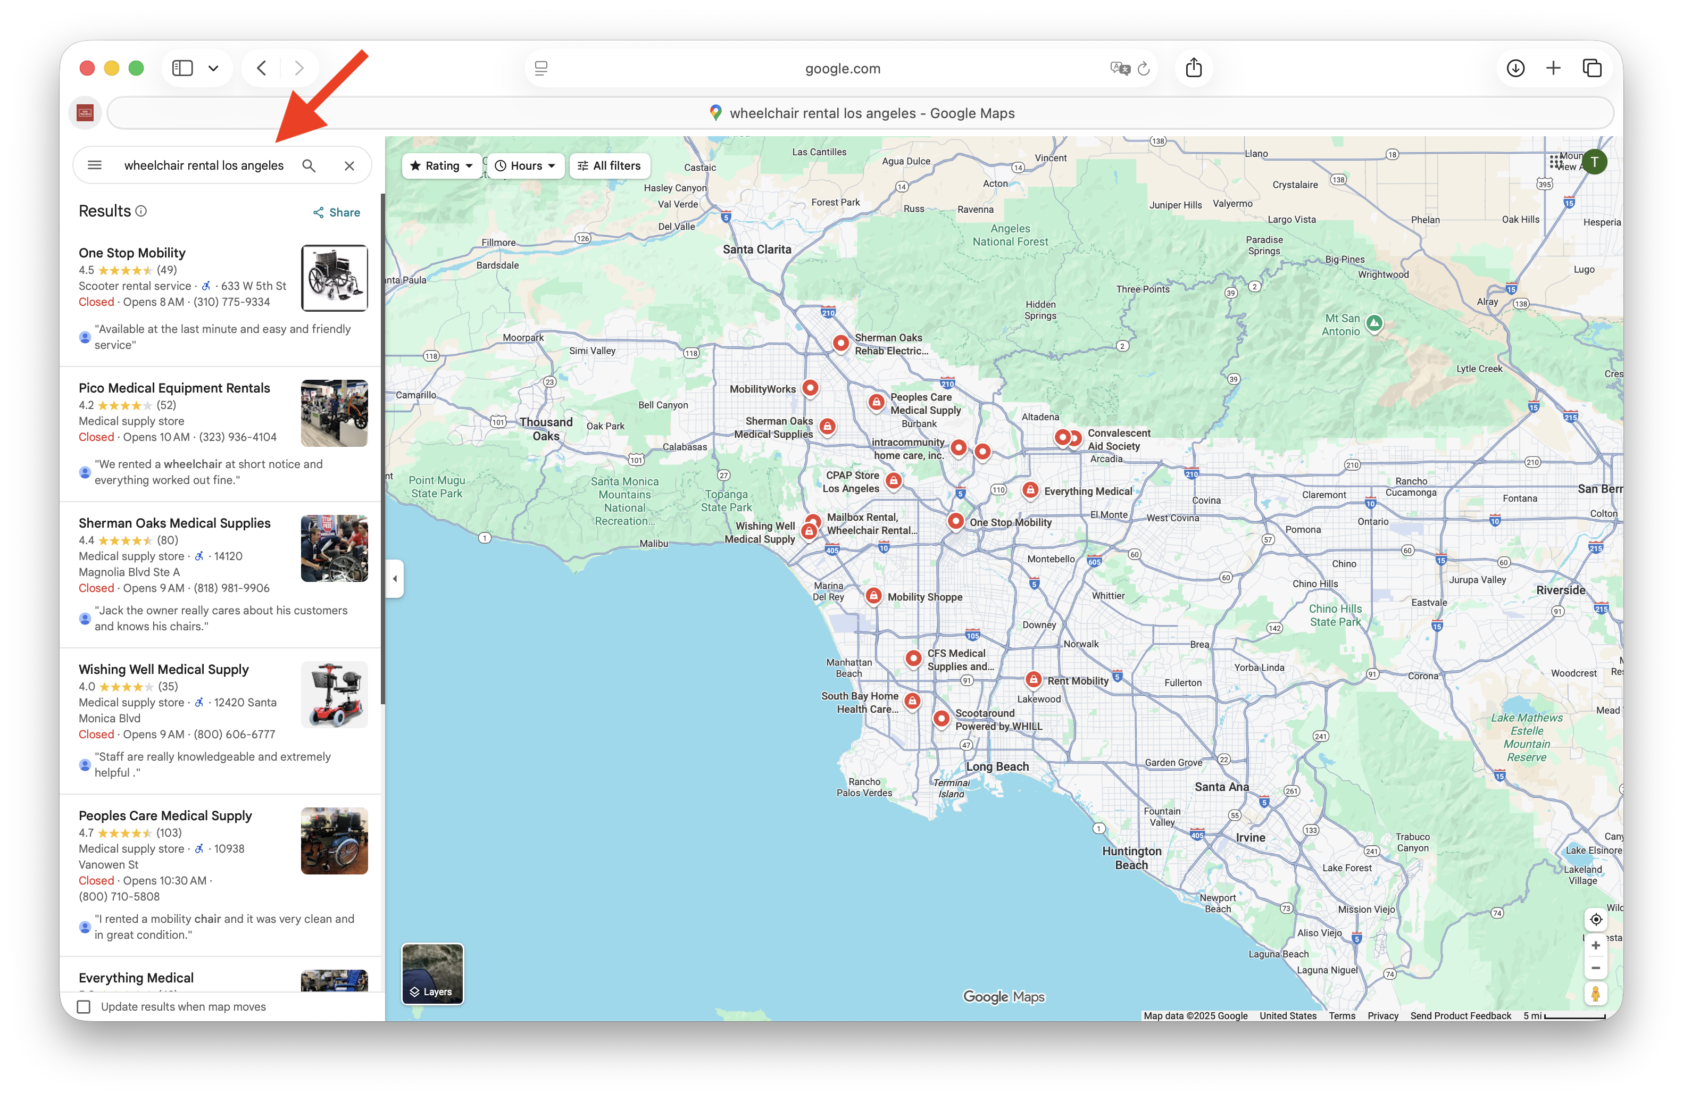Zoom out with the map's minus button

[1595, 968]
